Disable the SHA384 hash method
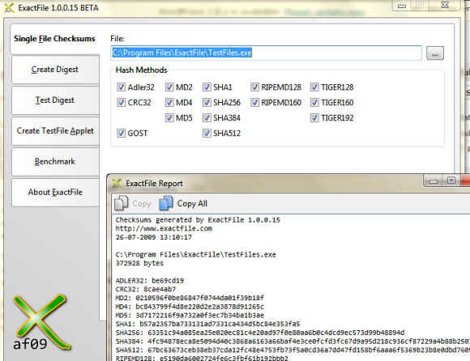Image resolution: width=470 pixels, height=361 pixels. point(207,117)
